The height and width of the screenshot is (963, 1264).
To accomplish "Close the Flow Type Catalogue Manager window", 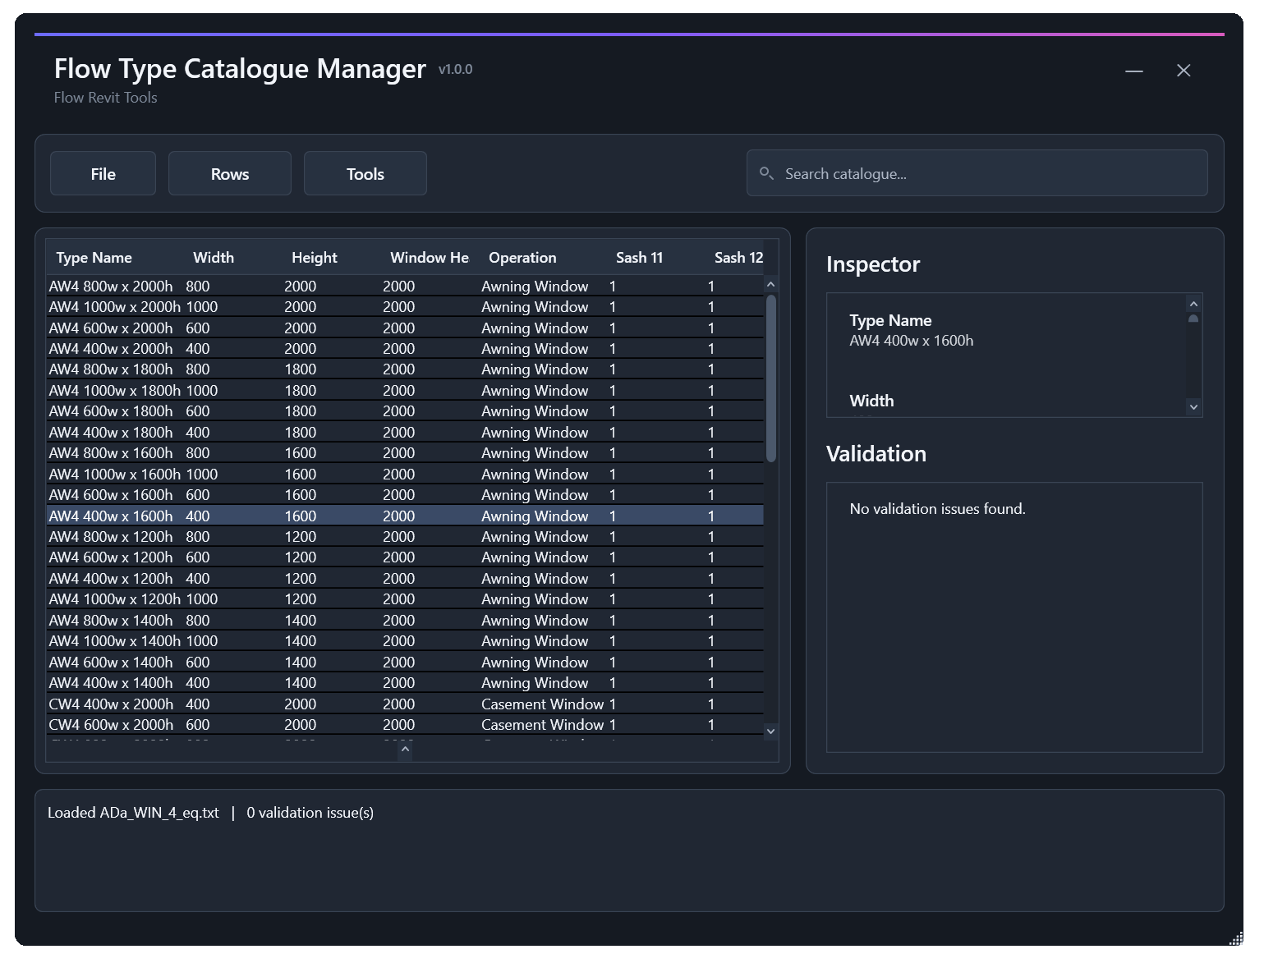I will pyautogui.click(x=1184, y=71).
